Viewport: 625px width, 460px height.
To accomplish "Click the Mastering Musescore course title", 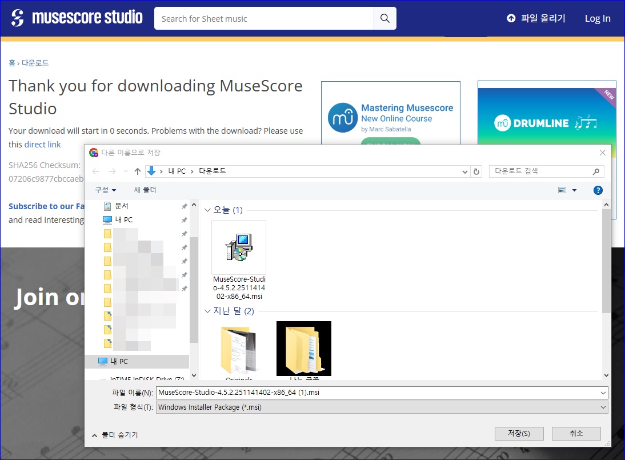I will pyautogui.click(x=407, y=108).
